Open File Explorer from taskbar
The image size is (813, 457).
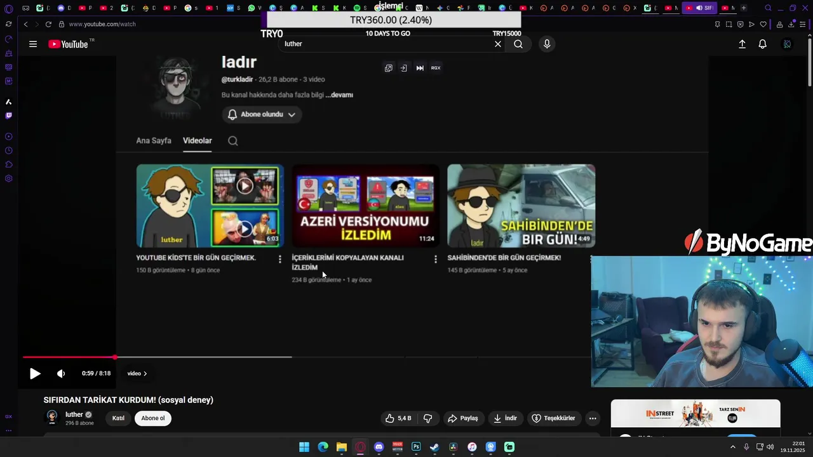(342, 447)
